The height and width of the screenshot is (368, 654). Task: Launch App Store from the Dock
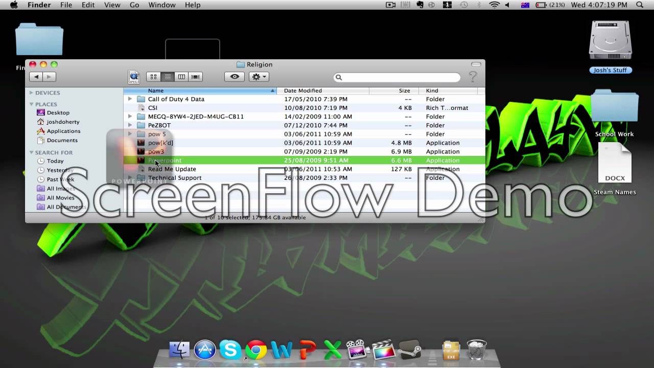pos(205,351)
